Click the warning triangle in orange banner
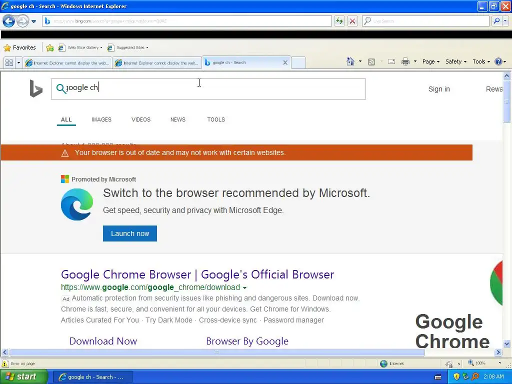This screenshot has height=384, width=512. pos(65,153)
